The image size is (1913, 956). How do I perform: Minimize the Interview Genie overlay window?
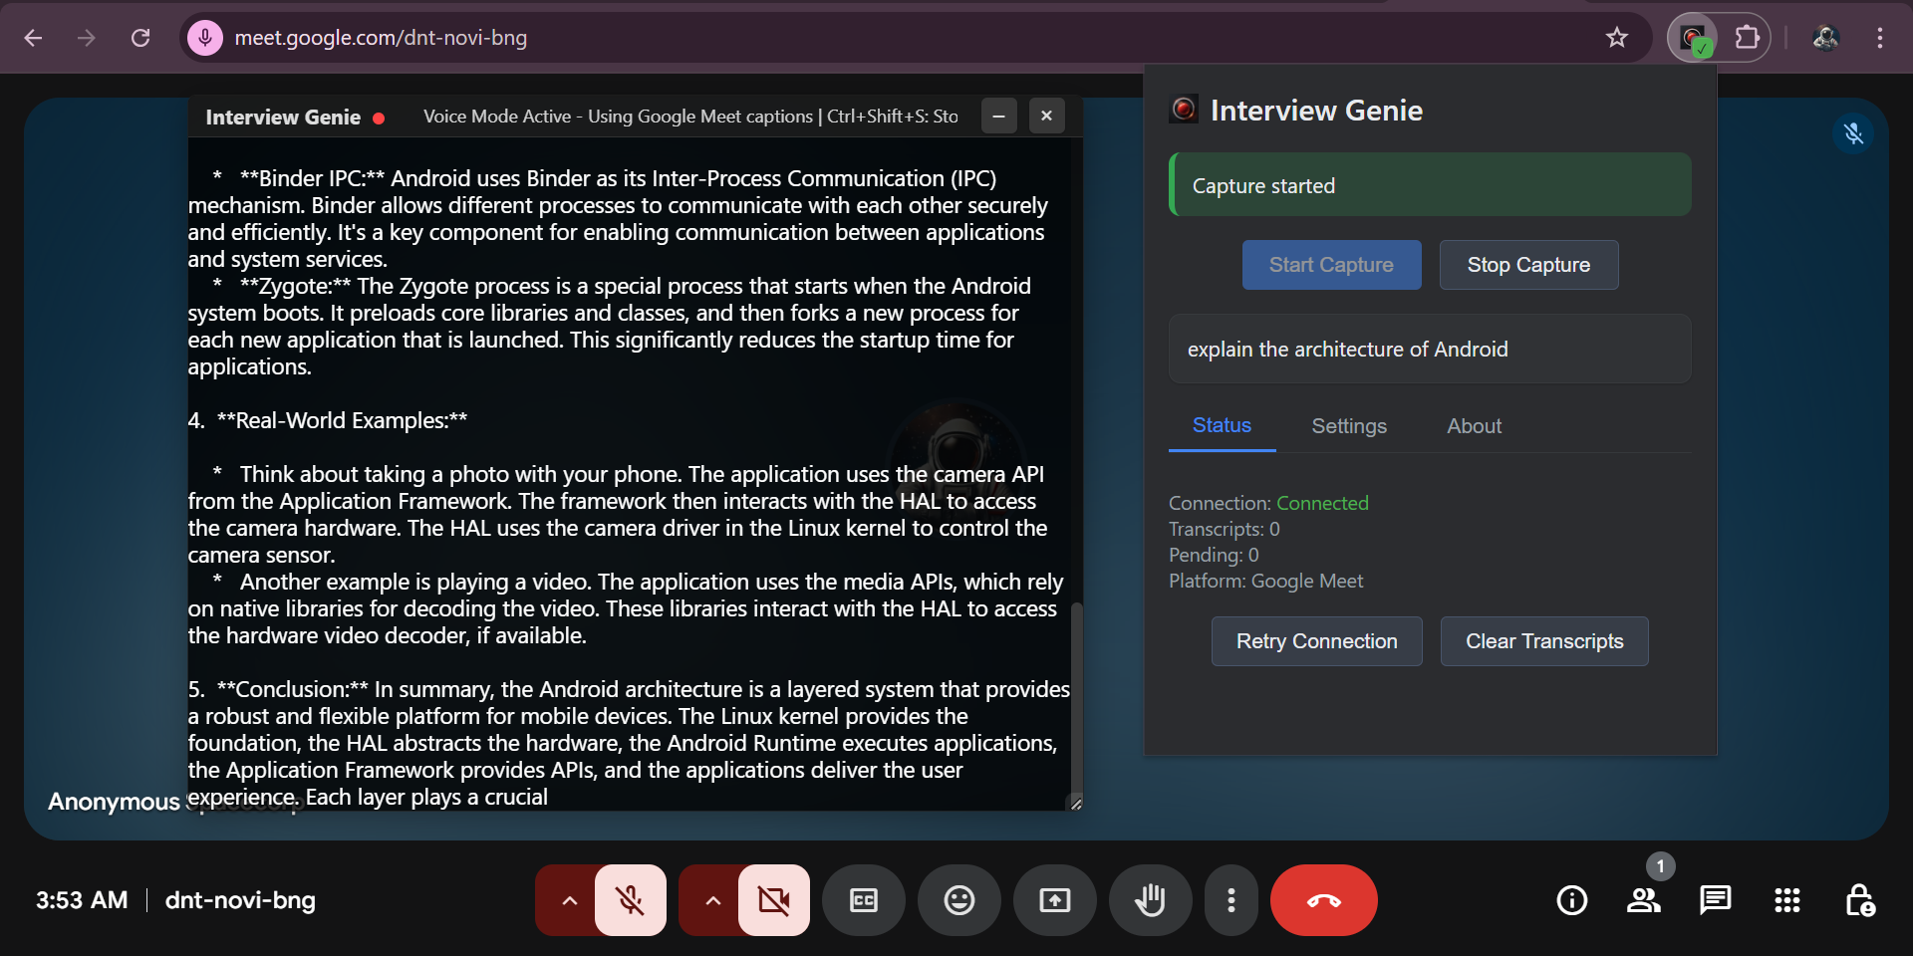pos(998,117)
